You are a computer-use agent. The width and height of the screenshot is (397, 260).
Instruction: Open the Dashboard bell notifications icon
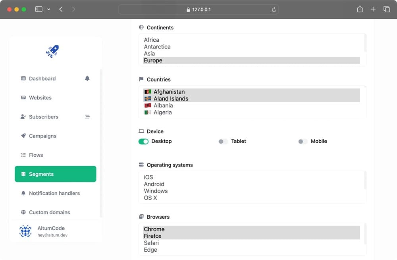(87, 78)
